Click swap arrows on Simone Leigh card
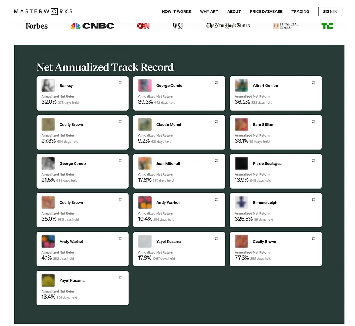Screen dimensions: 355x326 click(x=313, y=199)
